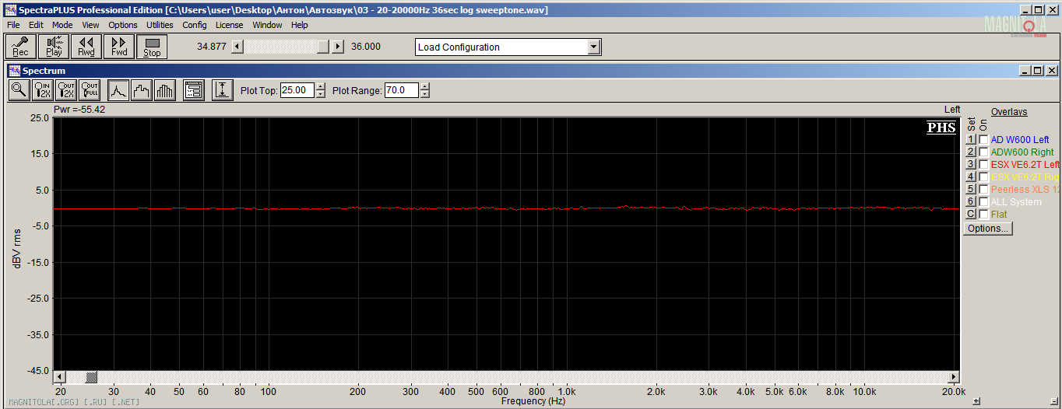Open the File menu
1062x409 pixels.
coord(13,25)
